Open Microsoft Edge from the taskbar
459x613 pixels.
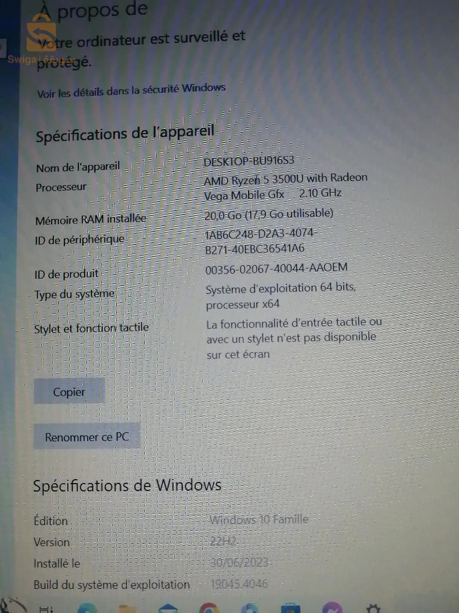coord(87,609)
